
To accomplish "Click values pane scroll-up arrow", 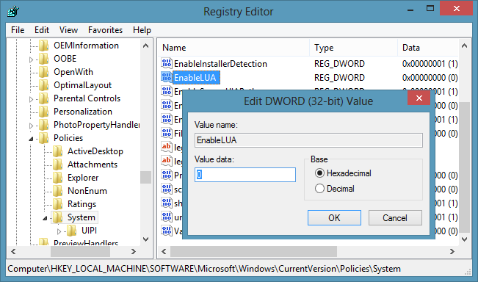I will point(464,46).
